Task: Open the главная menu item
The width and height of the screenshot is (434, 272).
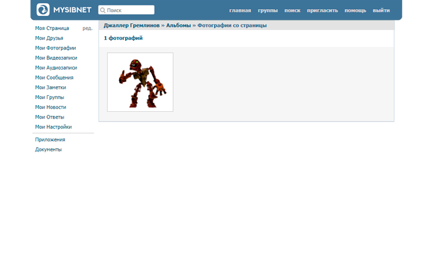Action: point(240,10)
